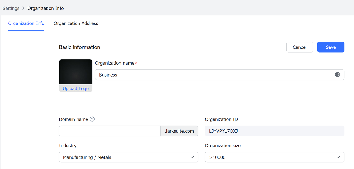Select the Organization Info tab

pos(26,23)
